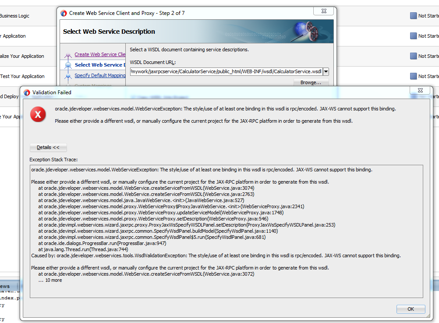The height and width of the screenshot is (323, 439).
Task: Collapse the Details << section
Action: pyautogui.click(x=48, y=147)
